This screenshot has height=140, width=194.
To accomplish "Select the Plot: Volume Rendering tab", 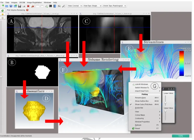I will tap(16, 10).
